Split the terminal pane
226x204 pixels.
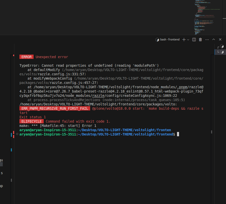(x=194, y=39)
